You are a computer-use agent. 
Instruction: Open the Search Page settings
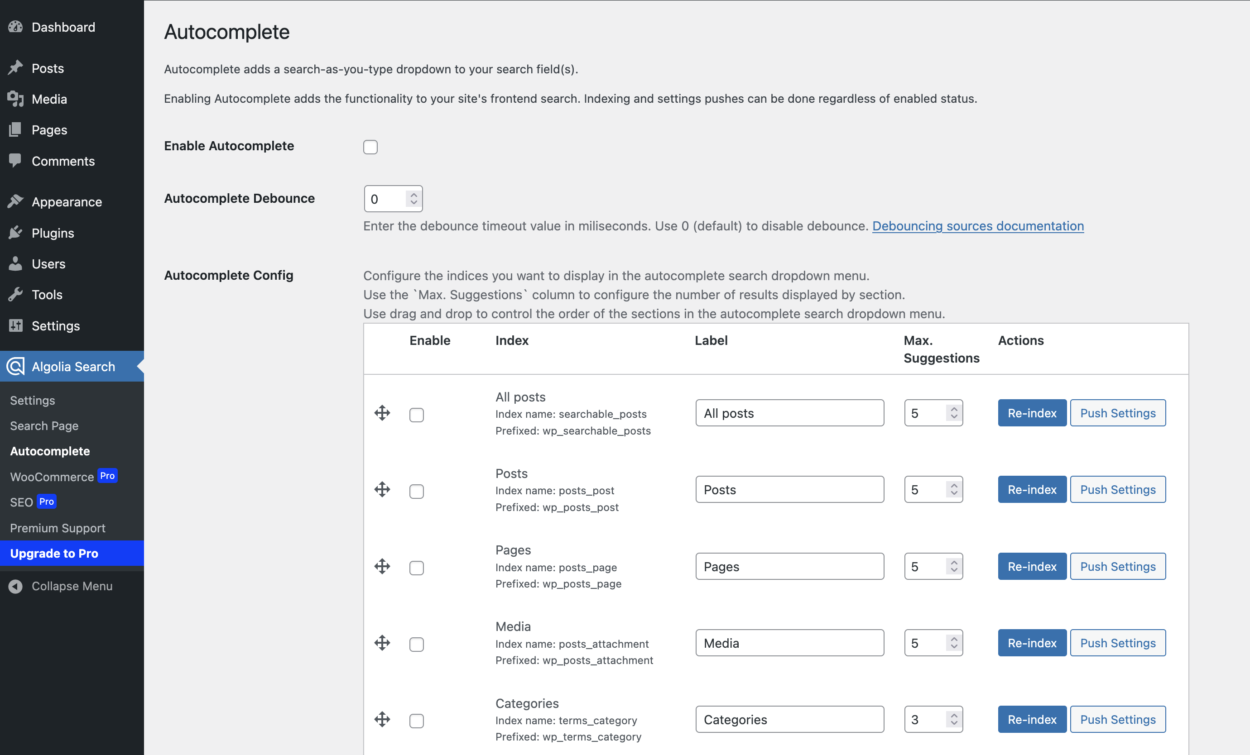pyautogui.click(x=43, y=426)
